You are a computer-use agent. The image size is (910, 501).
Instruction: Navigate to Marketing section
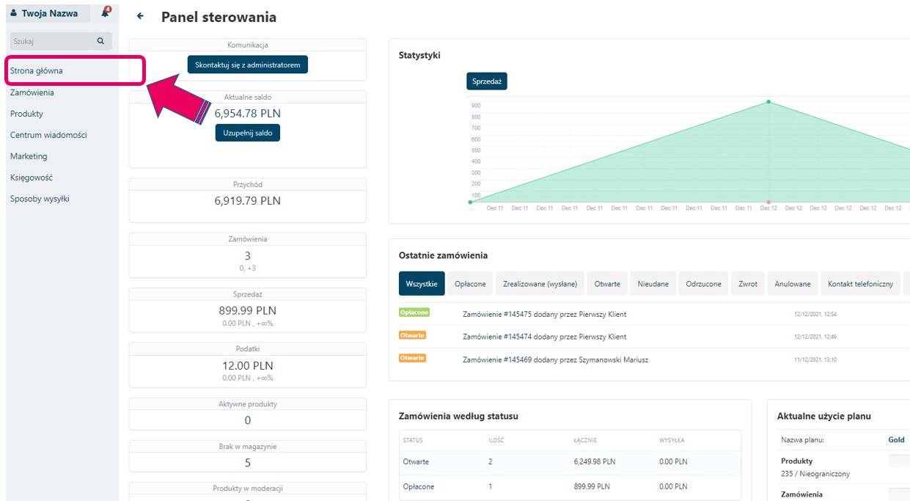point(29,156)
